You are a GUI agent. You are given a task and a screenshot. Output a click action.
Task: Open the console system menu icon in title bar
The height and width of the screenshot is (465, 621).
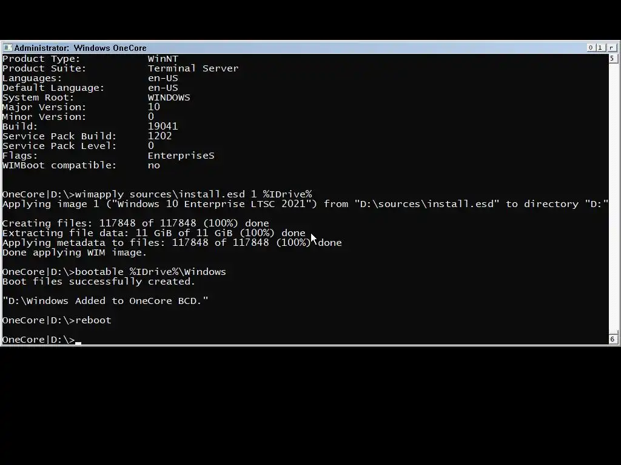point(7,48)
